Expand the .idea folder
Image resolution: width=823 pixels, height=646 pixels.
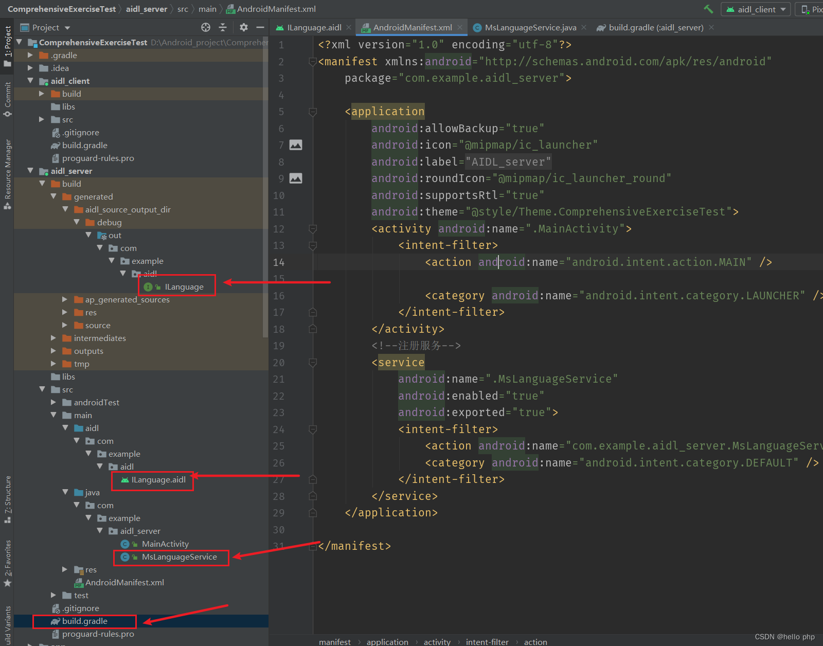(x=30, y=68)
